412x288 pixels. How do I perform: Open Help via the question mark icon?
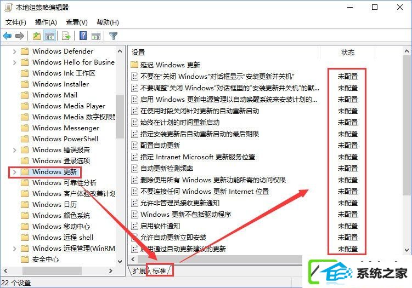tap(83, 36)
